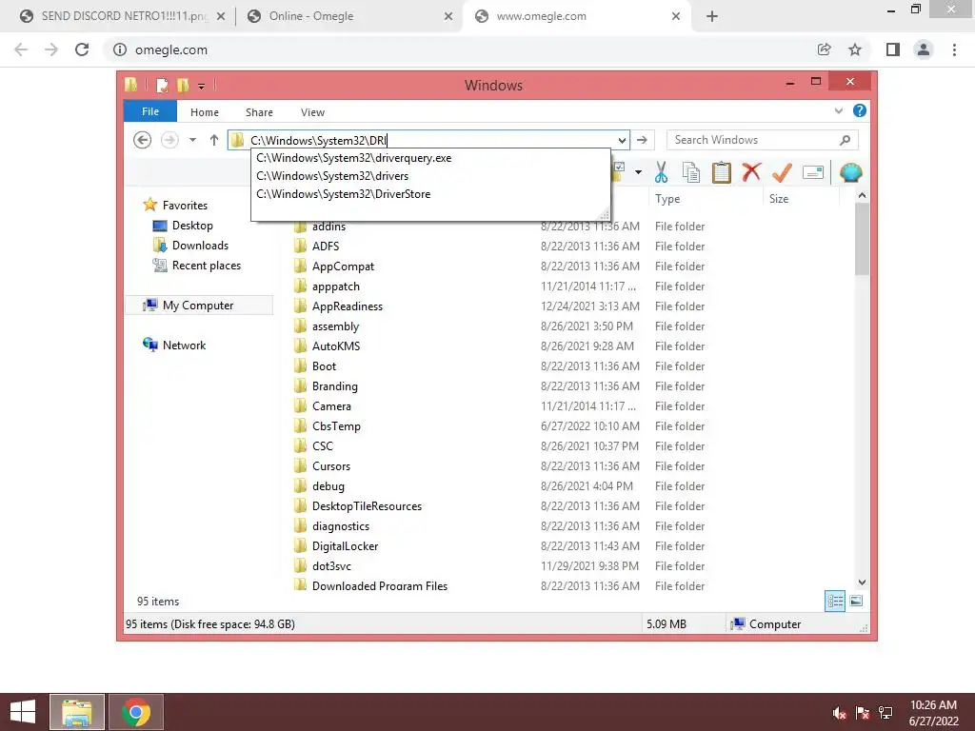This screenshot has width=975, height=731.
Task: Click the Go arrow beside address bar
Action: click(643, 140)
